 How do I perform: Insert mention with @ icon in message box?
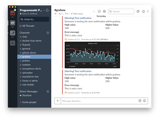click(140, 101)
